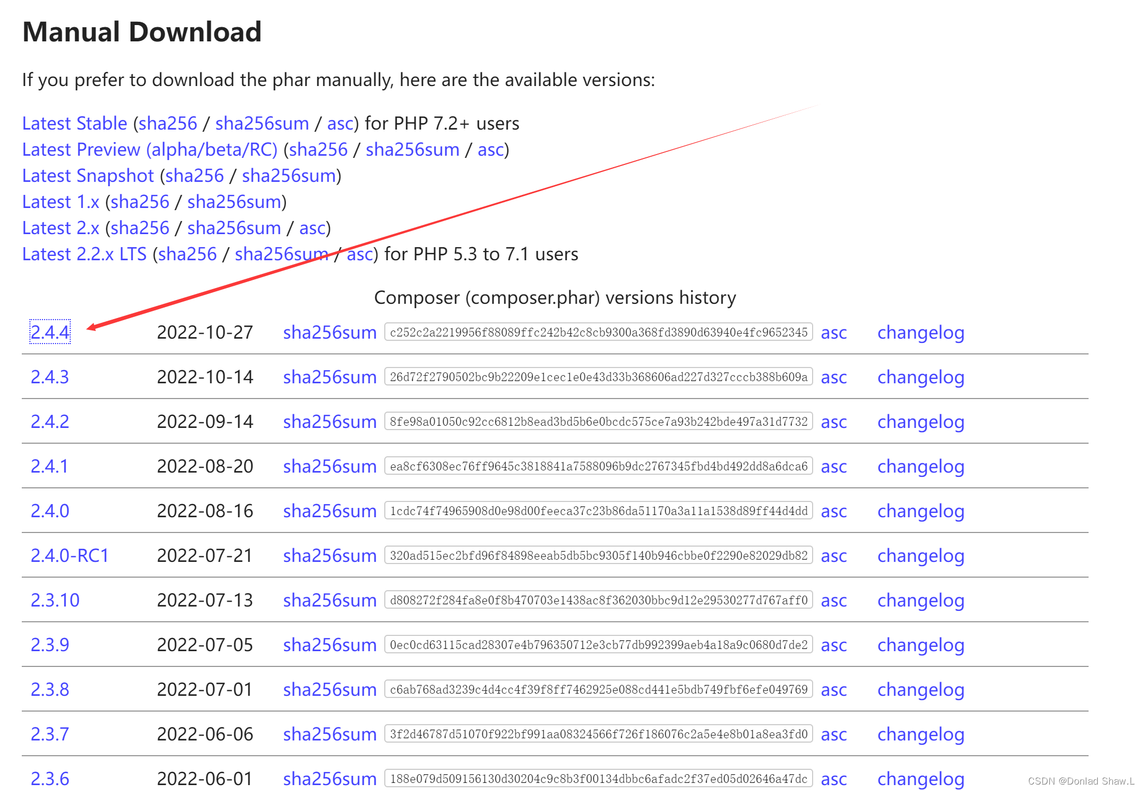The width and height of the screenshot is (1143, 790).
Task: Click the Manual Download heading
Action: pyautogui.click(x=142, y=32)
